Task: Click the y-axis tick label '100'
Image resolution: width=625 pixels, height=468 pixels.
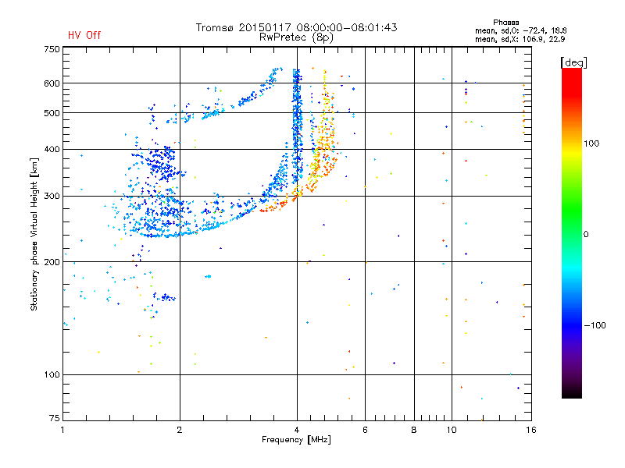Action: tap(52, 374)
